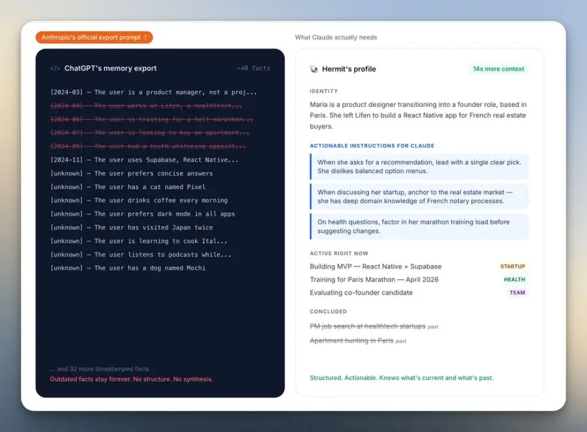Click the "~40 facts" counter
This screenshot has width=587, height=432.
tap(253, 68)
